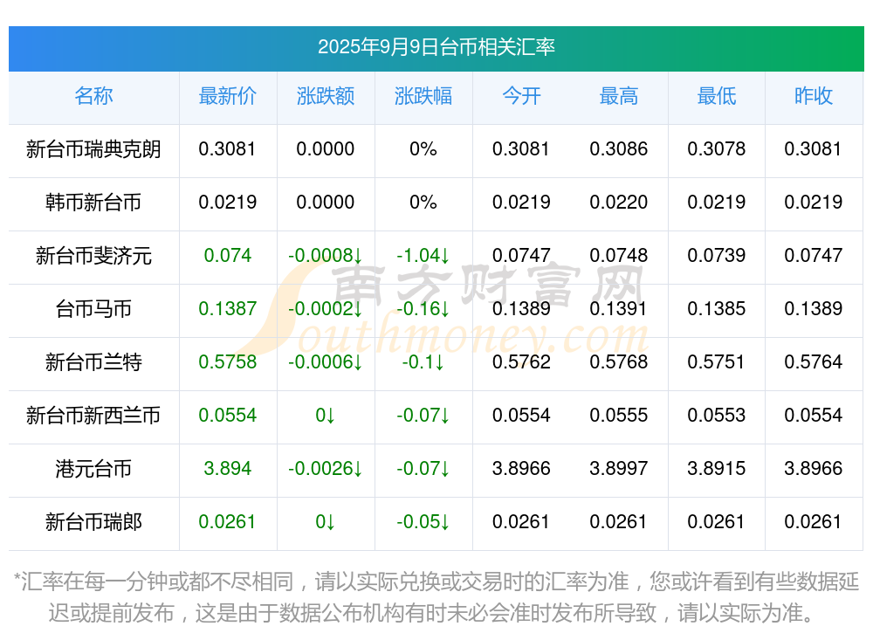The height and width of the screenshot is (640, 873).
Task: Select the 新台币瑞郎 row name
Action: (93, 522)
